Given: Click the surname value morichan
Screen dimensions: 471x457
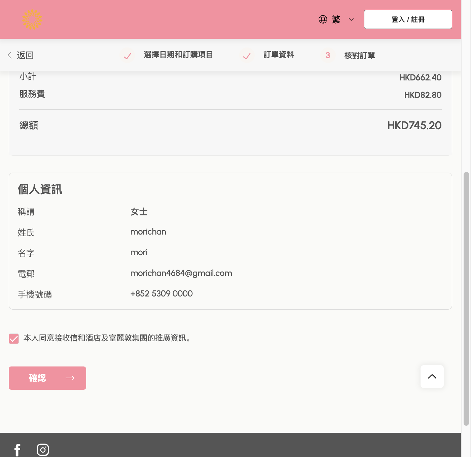Looking at the screenshot, I should coord(148,232).
